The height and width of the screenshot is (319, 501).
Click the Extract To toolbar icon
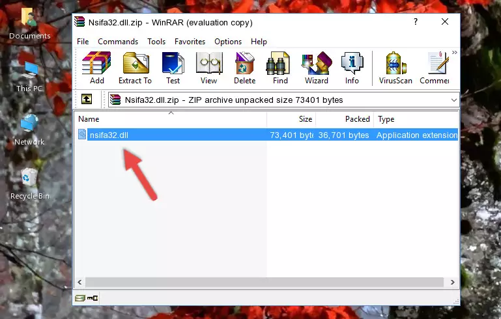135,68
